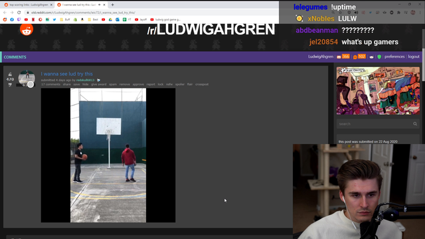The width and height of the screenshot is (425, 239).
Task: Click the browser address bar
Action: coord(152,13)
